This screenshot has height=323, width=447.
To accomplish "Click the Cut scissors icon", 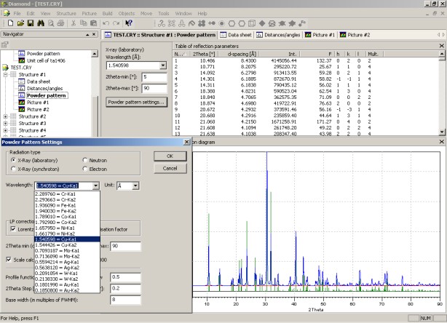I will tap(73, 23).
